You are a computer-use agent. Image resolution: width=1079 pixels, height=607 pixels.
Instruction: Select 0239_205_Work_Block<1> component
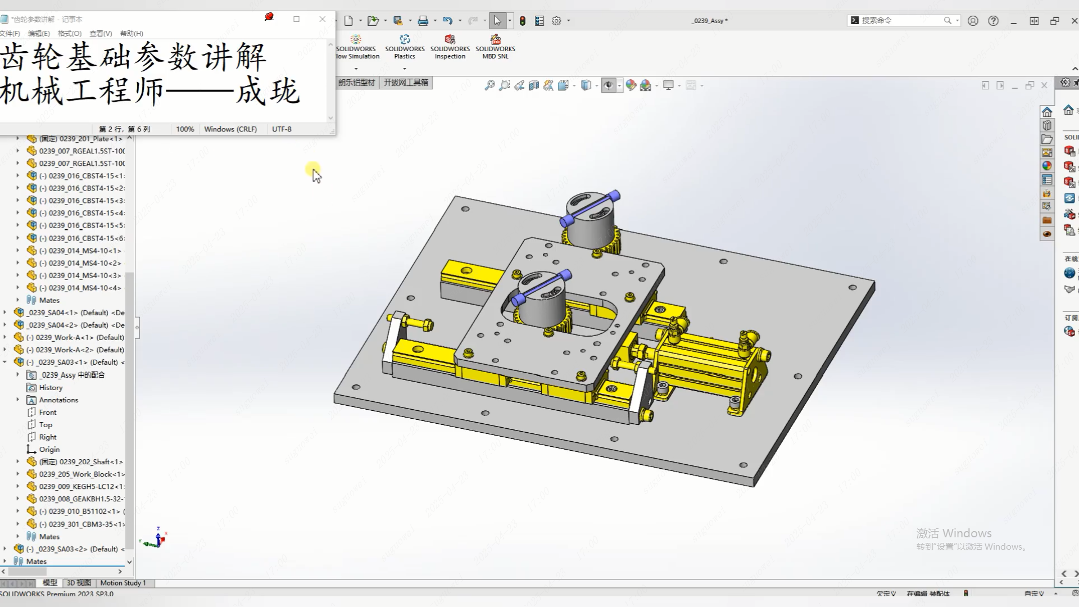(81, 474)
